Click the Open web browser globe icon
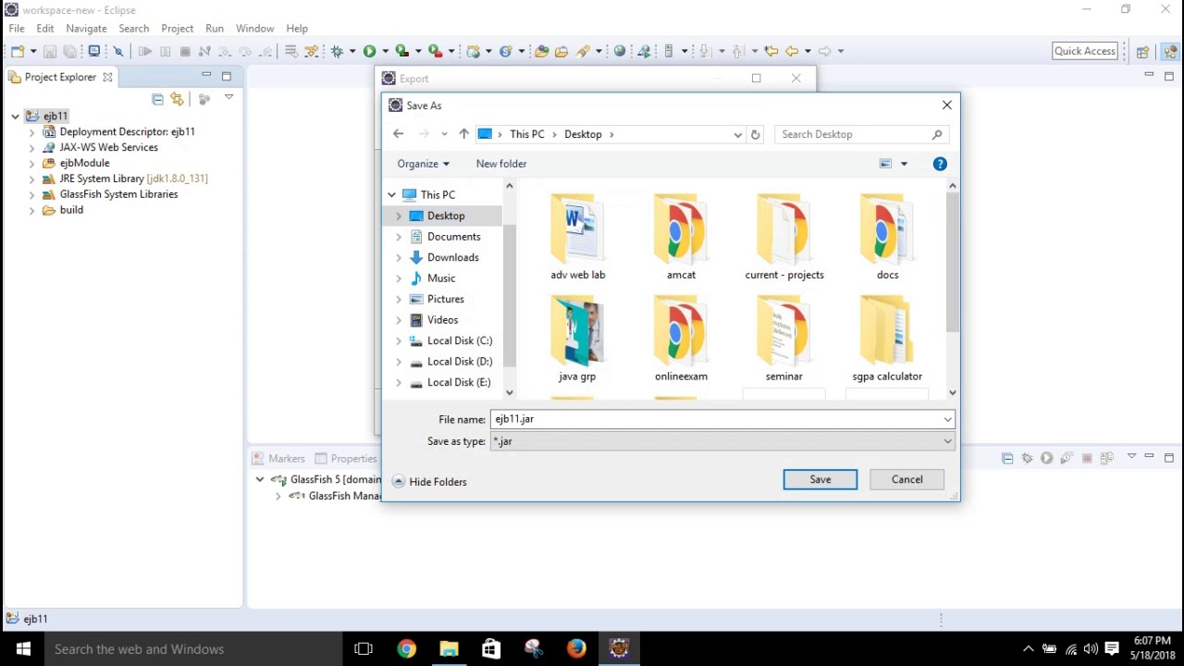 coord(620,52)
